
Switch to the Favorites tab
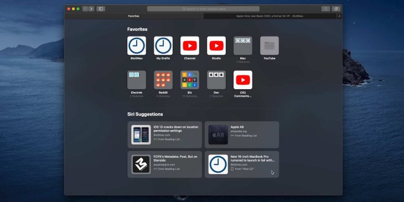pos(134,16)
